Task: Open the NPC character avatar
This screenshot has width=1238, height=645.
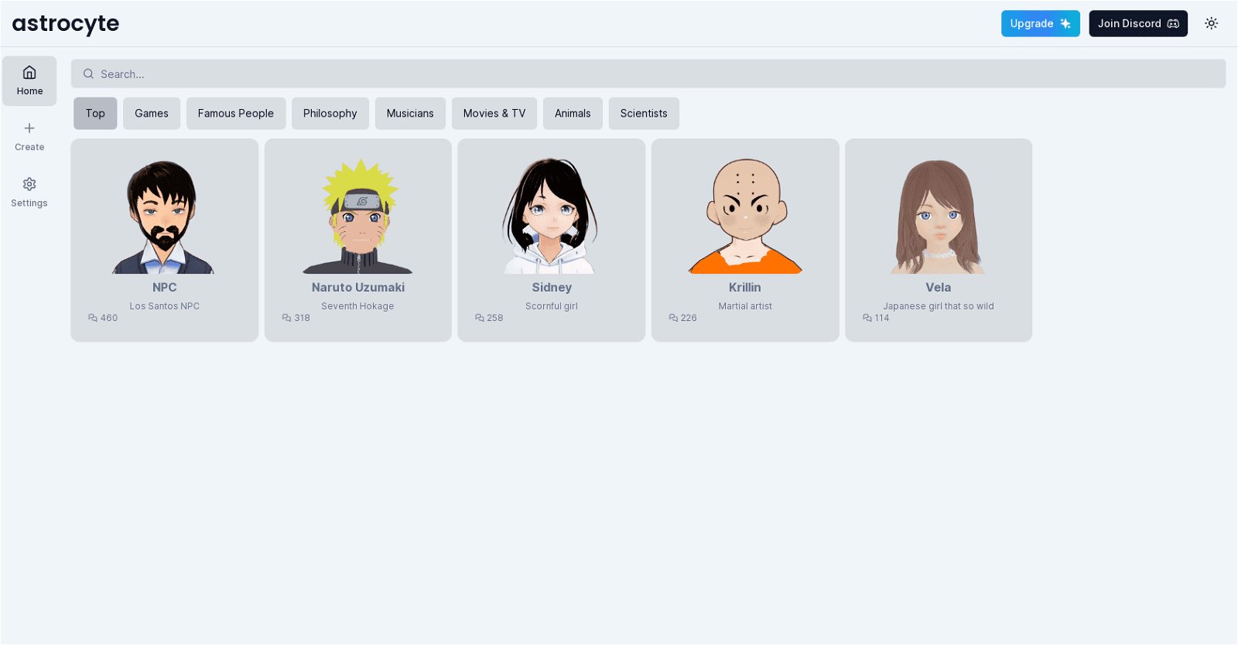Action: click(x=164, y=216)
